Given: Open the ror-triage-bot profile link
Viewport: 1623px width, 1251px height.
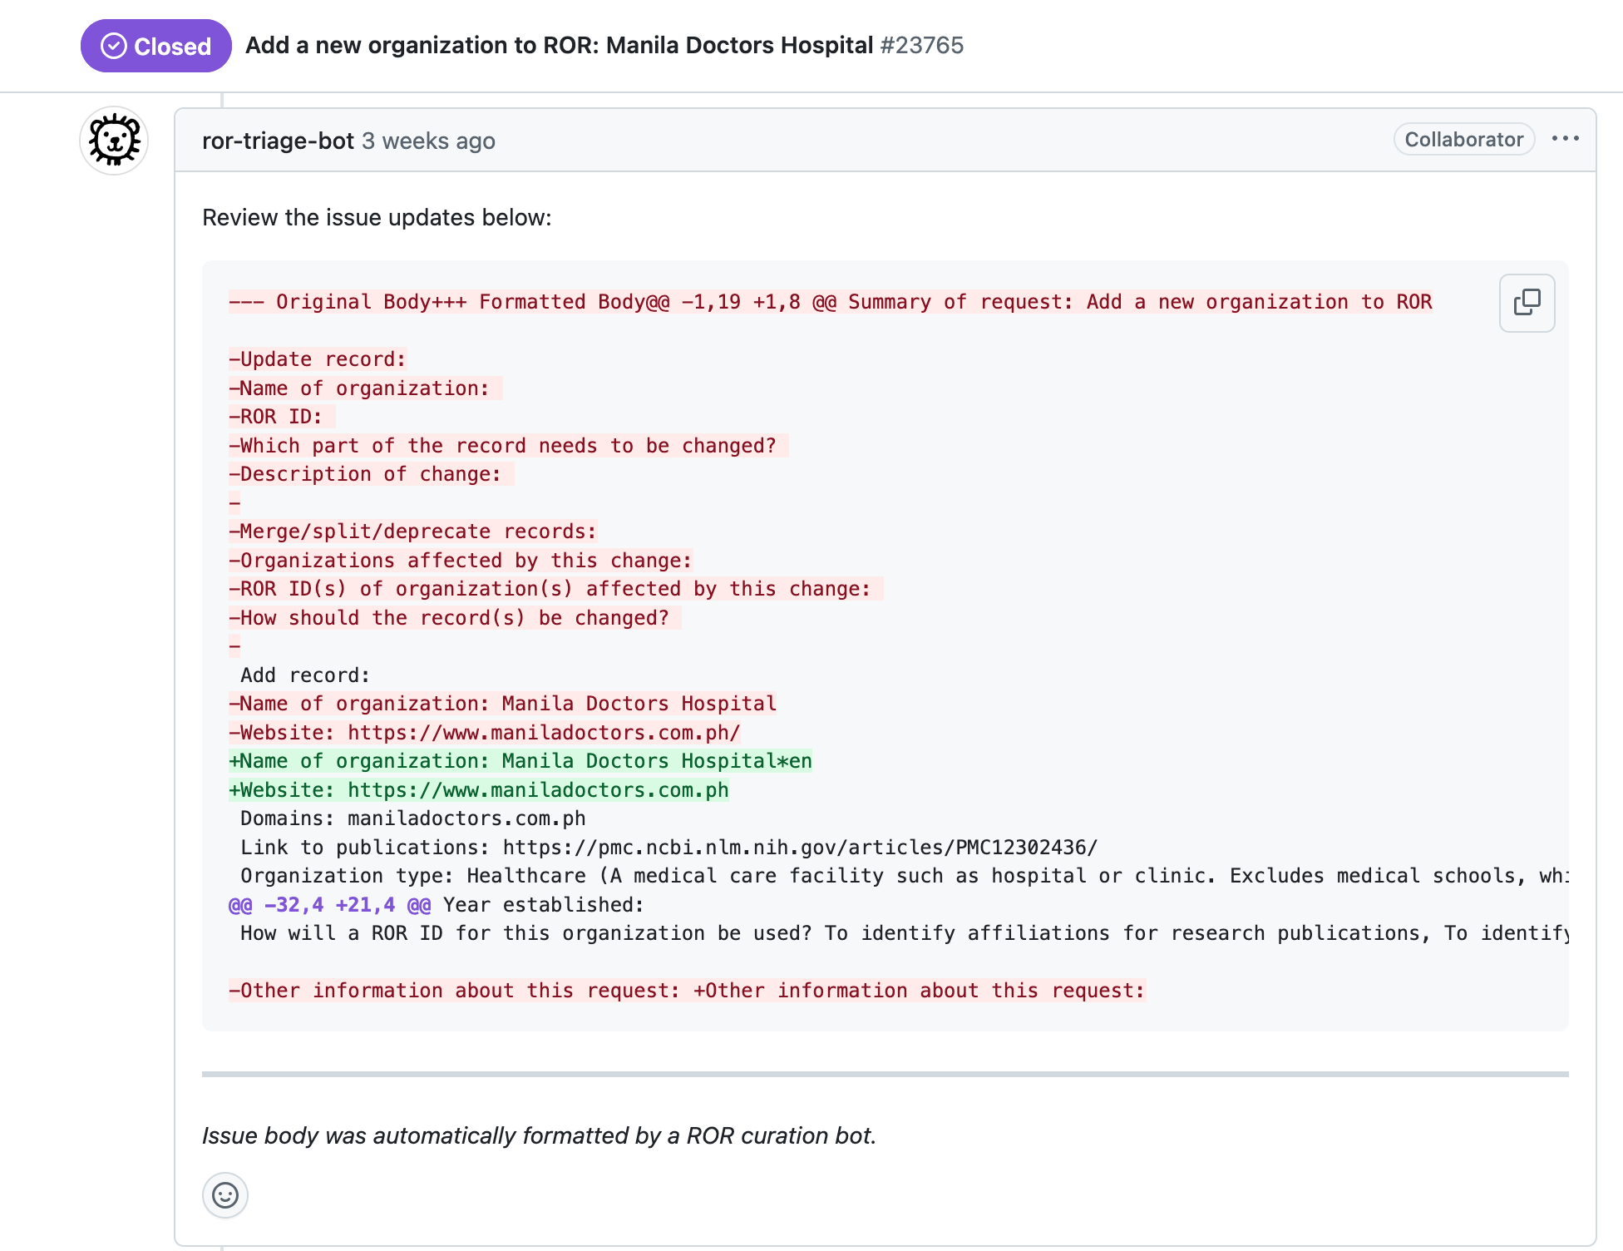Looking at the screenshot, I should pos(278,141).
